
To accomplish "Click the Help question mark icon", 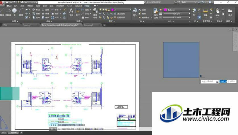I will [x=210, y=3].
